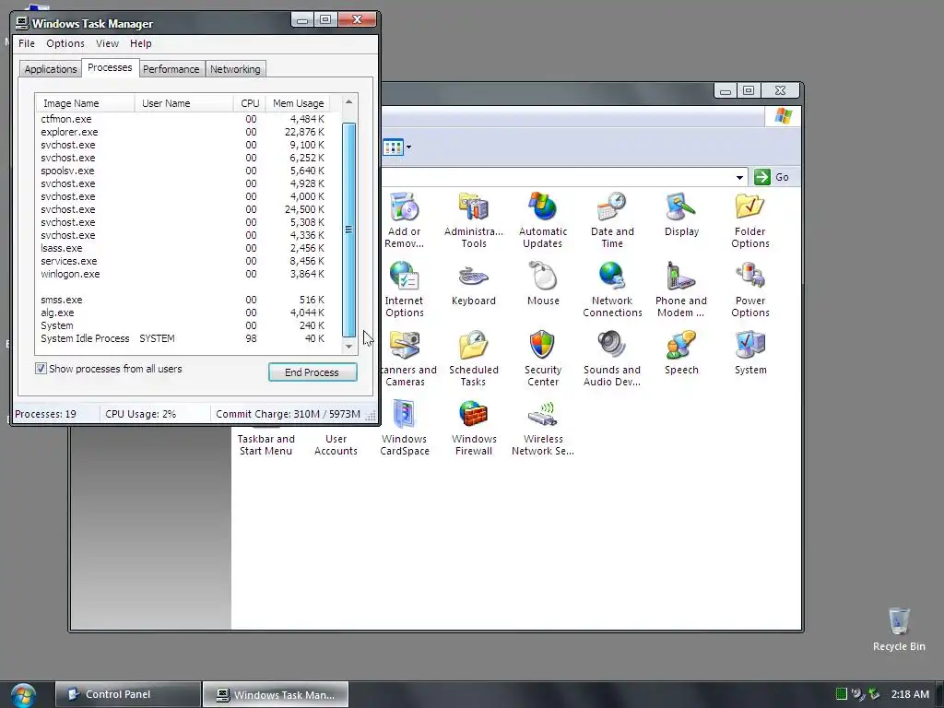Open Security Center icon
The width and height of the screenshot is (944, 708).
point(542,358)
